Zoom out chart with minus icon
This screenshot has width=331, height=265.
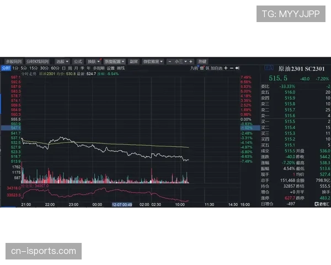[232, 68]
